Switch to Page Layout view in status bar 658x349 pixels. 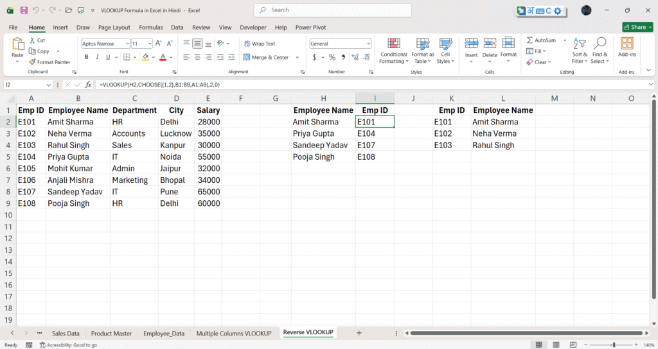[556, 345]
